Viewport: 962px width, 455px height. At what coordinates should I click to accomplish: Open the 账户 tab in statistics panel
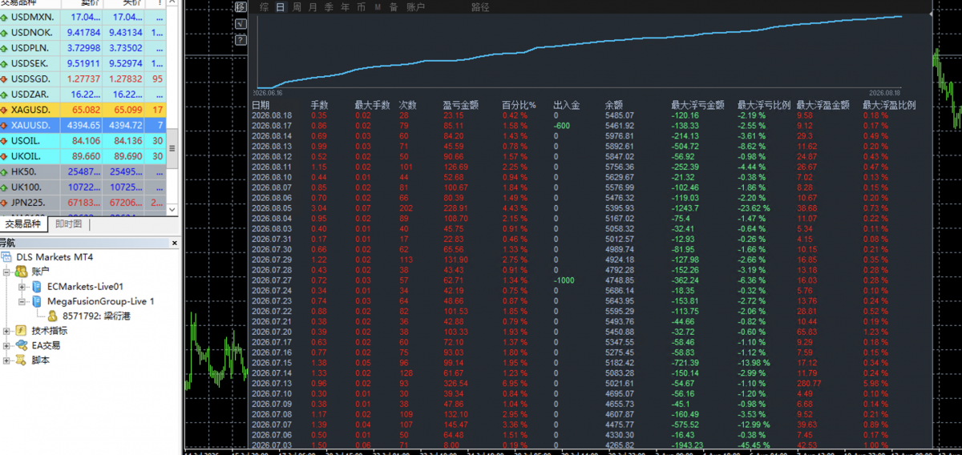click(x=415, y=7)
